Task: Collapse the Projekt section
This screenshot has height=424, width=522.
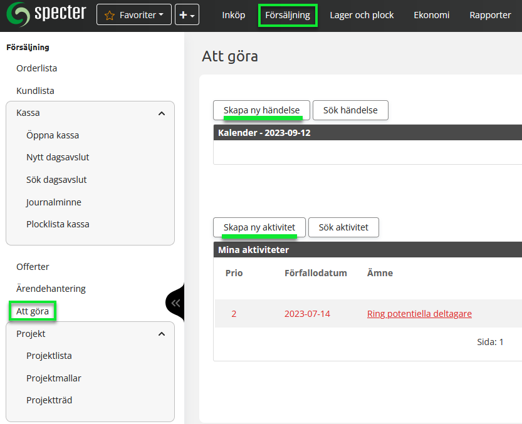Action: (162, 334)
